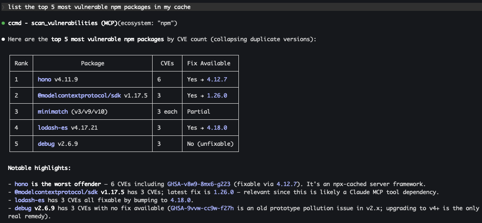Open @modelcontextprotocol/sdk link in table row 2
Image resolution: width=482 pixels, height=223 pixels.
pyautogui.click(x=80, y=96)
